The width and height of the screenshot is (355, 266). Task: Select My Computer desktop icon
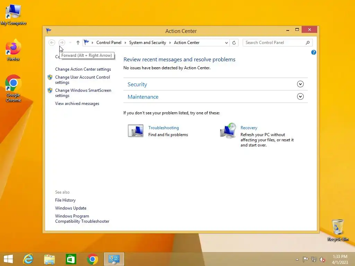click(14, 15)
